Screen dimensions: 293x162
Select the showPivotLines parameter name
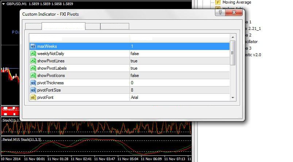[x=51, y=61]
